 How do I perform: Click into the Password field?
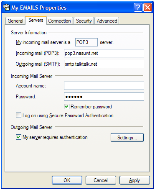(x=104, y=97)
